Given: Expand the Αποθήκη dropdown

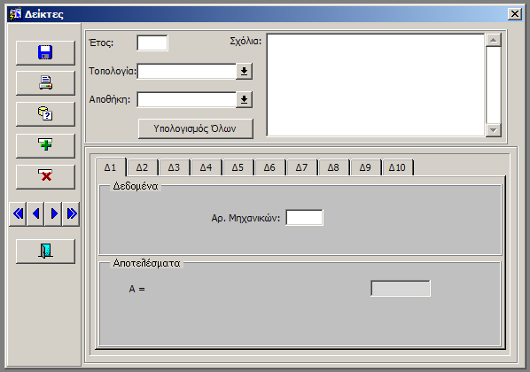Looking at the screenshot, I should click(244, 100).
